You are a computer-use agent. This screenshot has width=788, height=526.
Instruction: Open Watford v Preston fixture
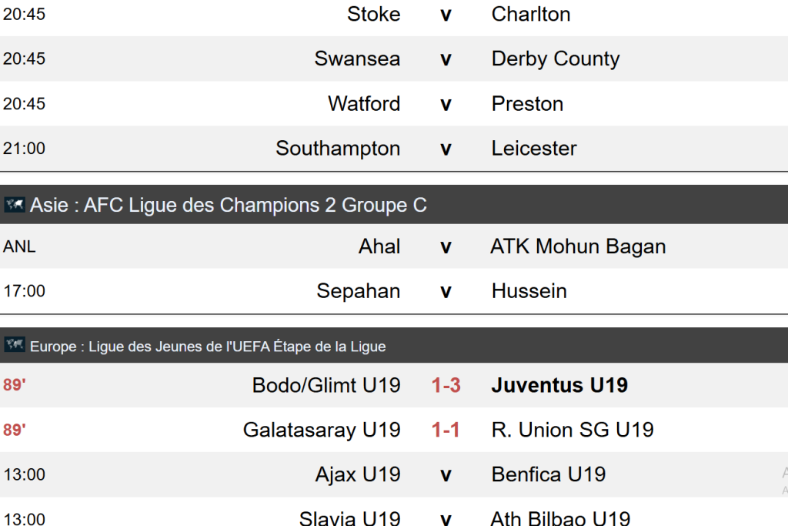pyautogui.click(x=445, y=104)
